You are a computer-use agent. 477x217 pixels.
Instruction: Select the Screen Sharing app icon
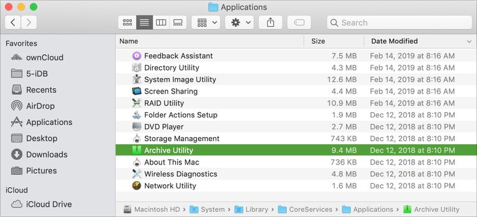point(137,91)
